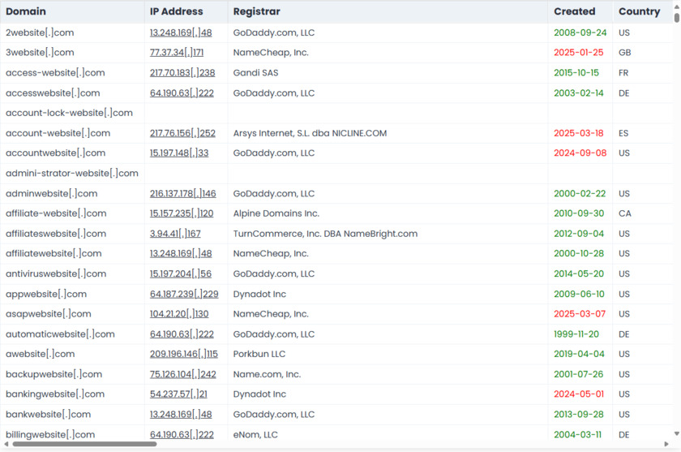
Task: Click the Created column header
Action: [x=574, y=11]
